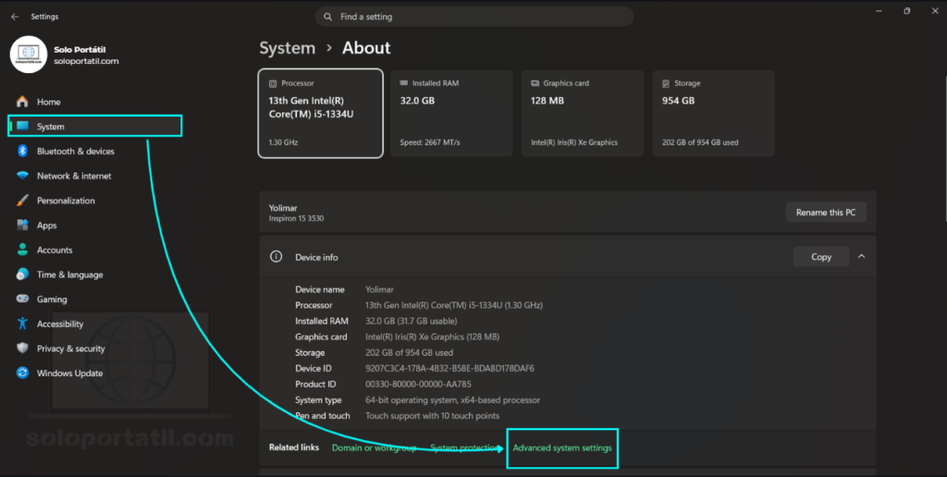This screenshot has width=947, height=477.
Task: Select the Installed RAM 32.0 GB card
Action: (451, 114)
